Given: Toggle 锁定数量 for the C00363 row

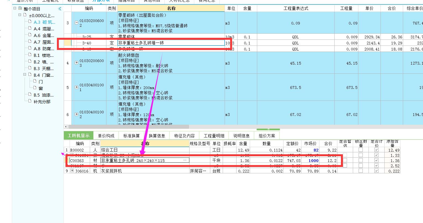Looking at the screenshot, I should (x=361, y=160).
